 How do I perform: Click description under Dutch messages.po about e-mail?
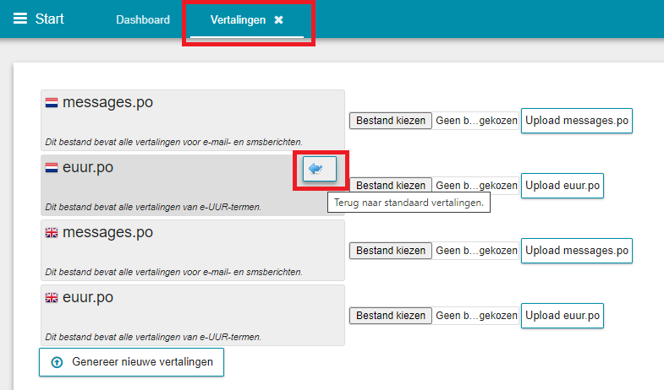173,142
